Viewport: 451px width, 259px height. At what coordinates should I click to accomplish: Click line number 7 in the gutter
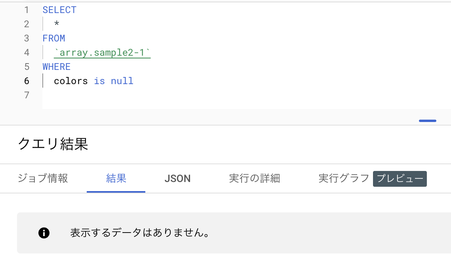coord(27,95)
